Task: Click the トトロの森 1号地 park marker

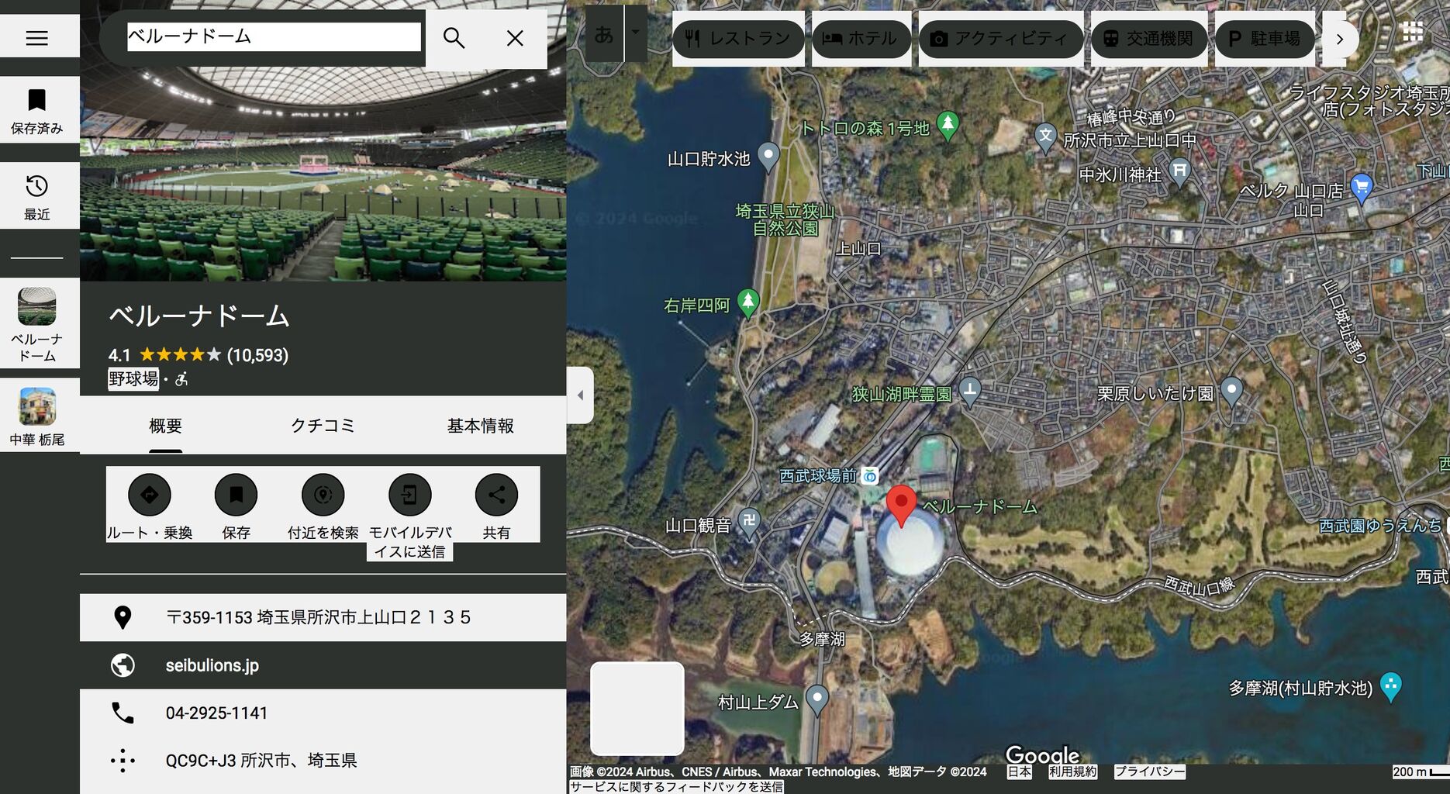Action: [948, 126]
